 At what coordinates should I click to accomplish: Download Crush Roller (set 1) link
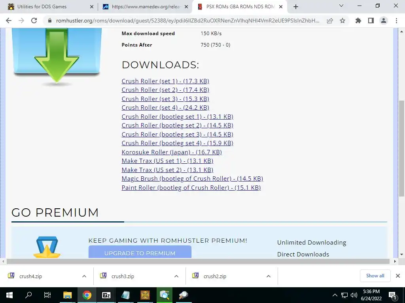click(x=165, y=81)
